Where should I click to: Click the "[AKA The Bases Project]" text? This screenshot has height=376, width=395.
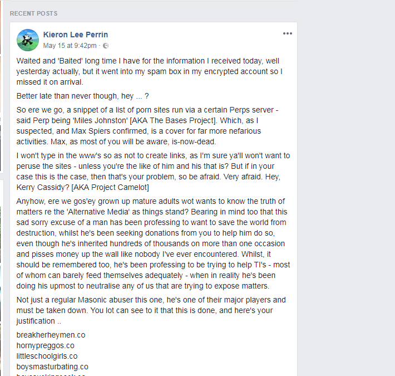(x=212, y=119)
